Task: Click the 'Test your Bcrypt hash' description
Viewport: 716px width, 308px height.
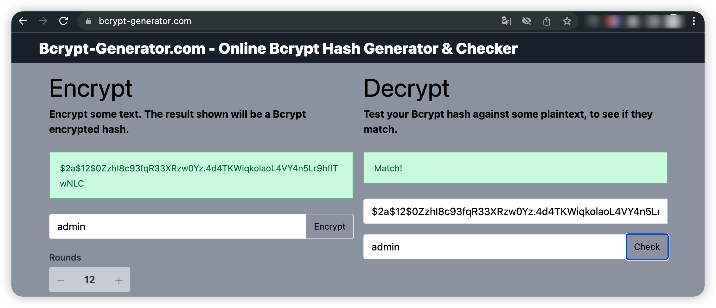Action: (508, 121)
